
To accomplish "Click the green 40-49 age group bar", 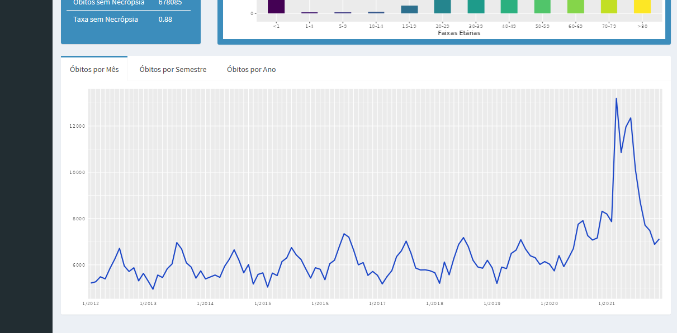I will (x=509, y=7).
